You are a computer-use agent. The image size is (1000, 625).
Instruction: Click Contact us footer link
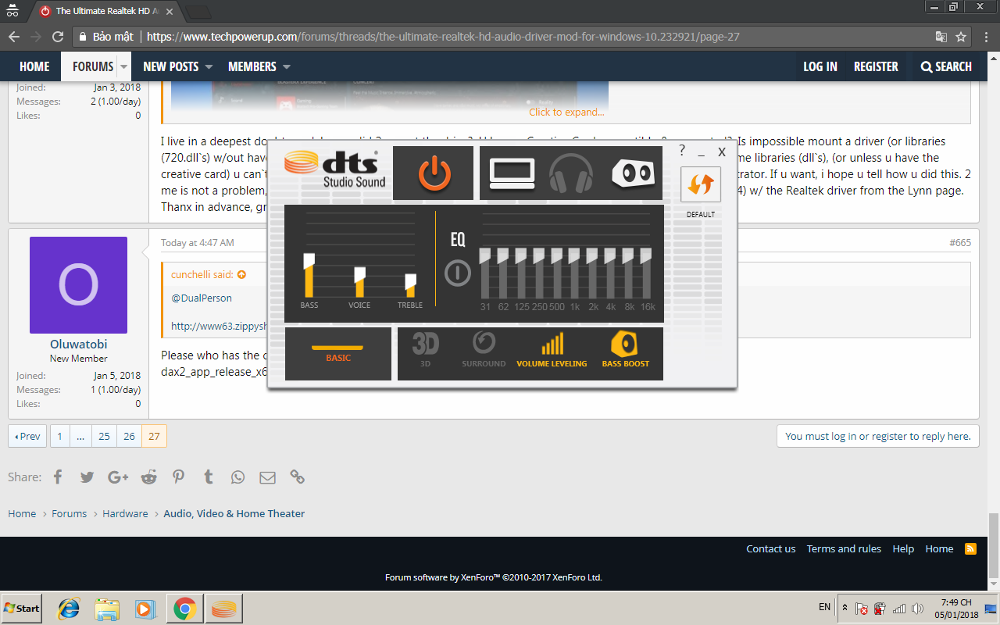click(x=770, y=548)
